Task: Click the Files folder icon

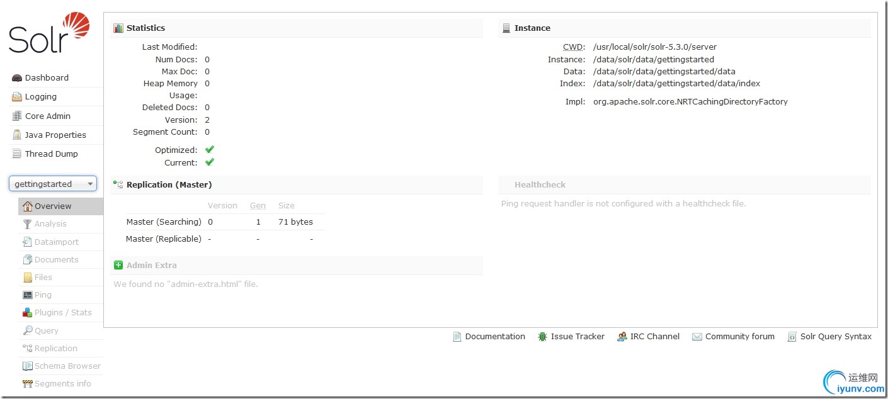Action: pos(27,277)
